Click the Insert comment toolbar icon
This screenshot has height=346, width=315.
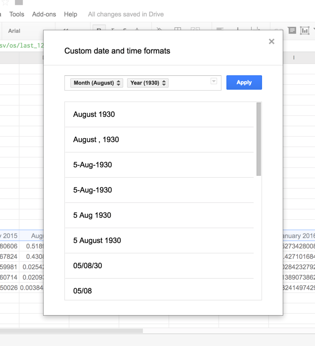coord(292,31)
